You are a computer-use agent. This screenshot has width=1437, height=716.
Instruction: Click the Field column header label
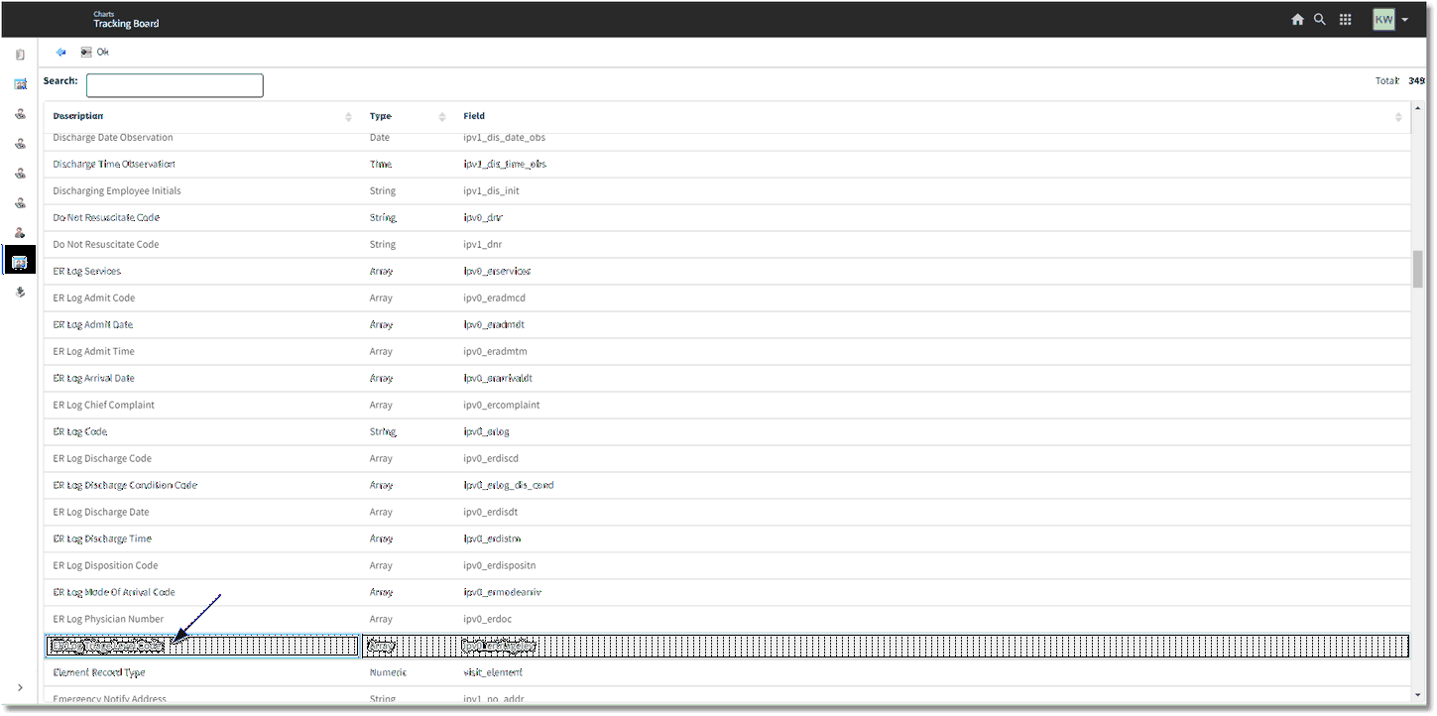[474, 116]
